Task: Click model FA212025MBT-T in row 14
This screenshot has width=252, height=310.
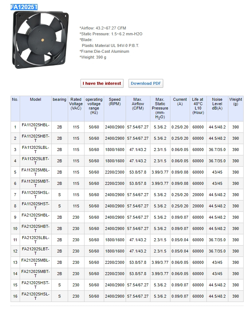Action: point(36,273)
